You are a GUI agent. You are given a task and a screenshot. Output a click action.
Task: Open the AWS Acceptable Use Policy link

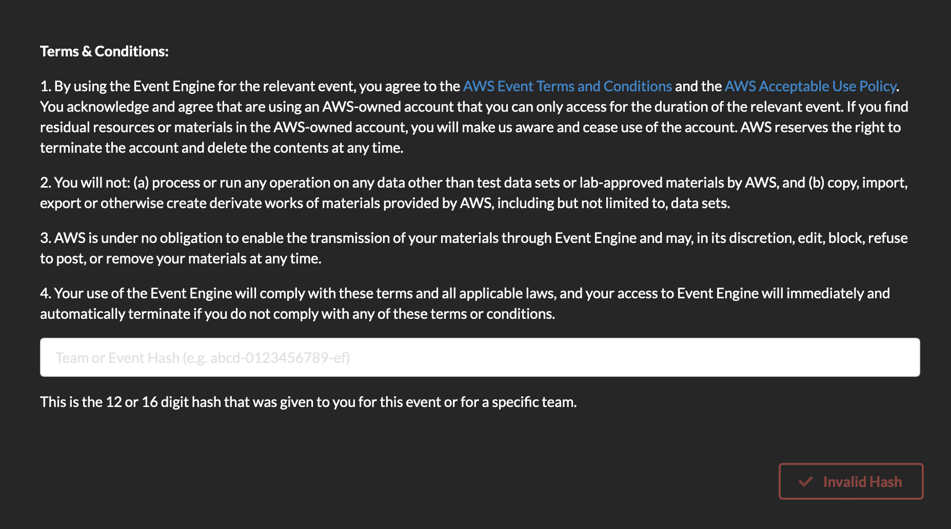click(x=810, y=86)
